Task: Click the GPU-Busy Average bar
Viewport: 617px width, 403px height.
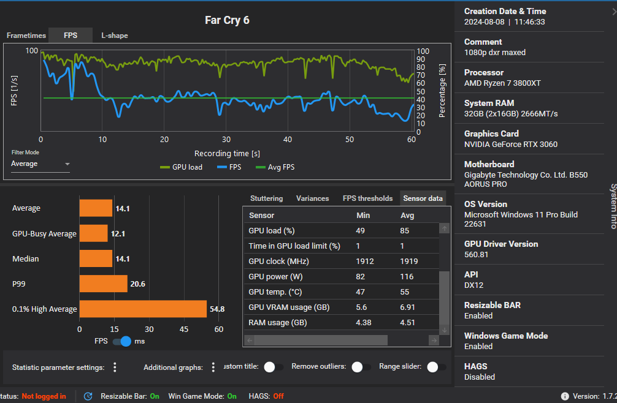Action: click(94, 233)
